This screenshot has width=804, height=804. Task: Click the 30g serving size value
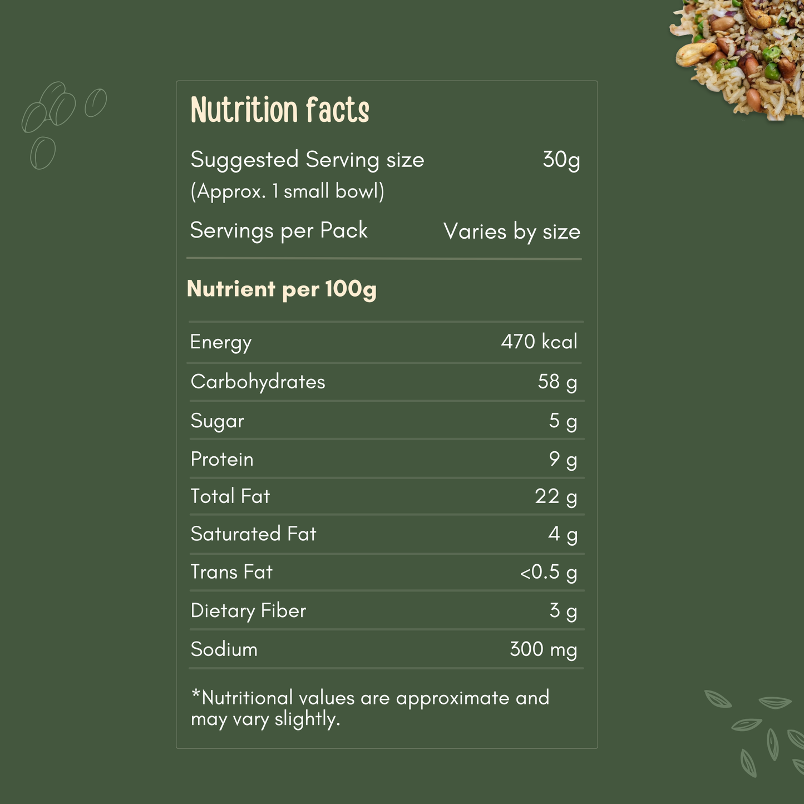561,160
